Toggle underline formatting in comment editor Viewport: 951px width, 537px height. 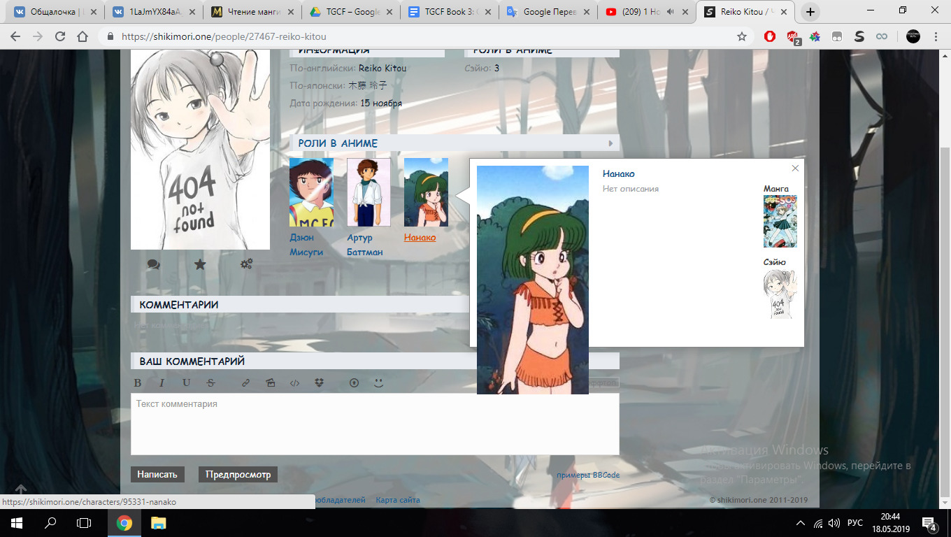click(x=186, y=383)
